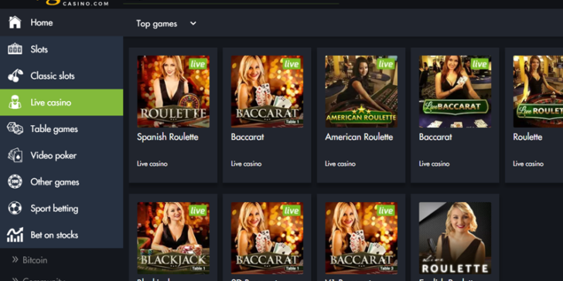Image resolution: width=563 pixels, height=281 pixels.
Task: Click the Home house icon
Action: pyautogui.click(x=15, y=22)
